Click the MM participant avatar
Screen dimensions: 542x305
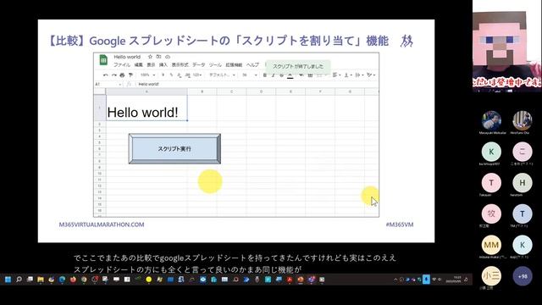[491, 245]
